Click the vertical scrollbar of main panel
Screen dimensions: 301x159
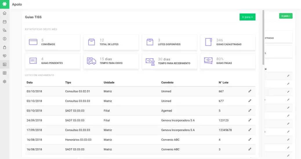click(x=263, y=37)
